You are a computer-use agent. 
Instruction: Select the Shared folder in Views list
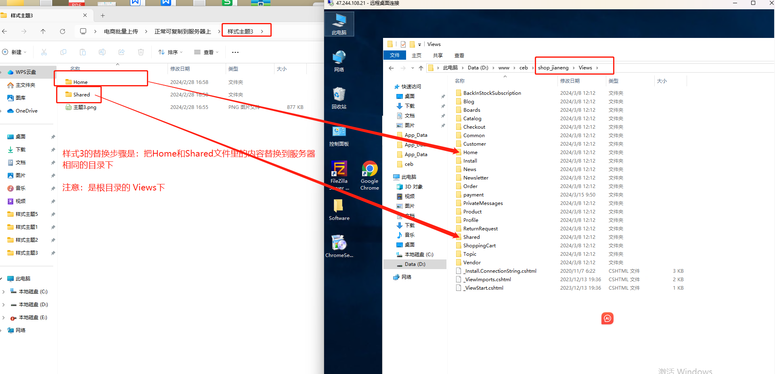471,237
